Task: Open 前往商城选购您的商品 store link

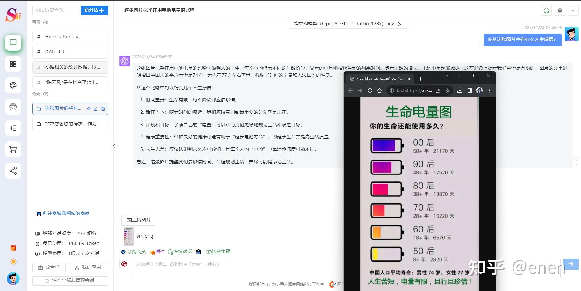Action: (66, 213)
